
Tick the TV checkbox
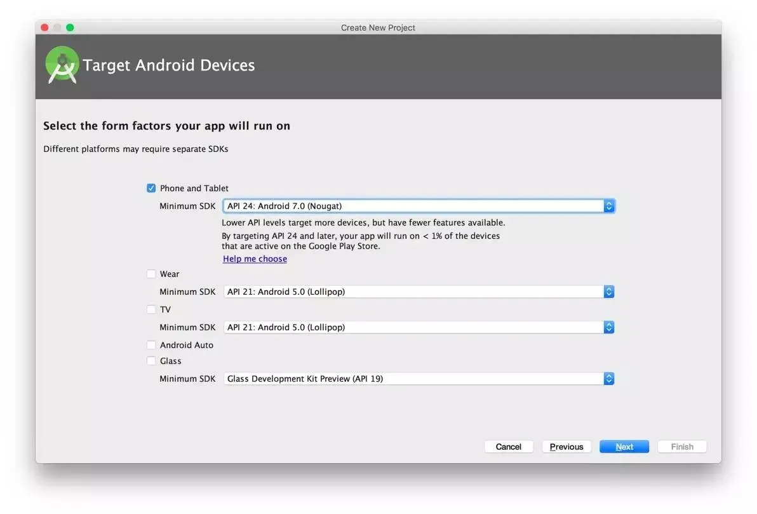tap(151, 309)
